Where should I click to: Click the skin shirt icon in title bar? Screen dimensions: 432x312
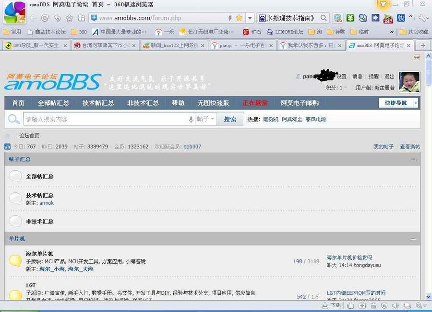pos(383,4)
